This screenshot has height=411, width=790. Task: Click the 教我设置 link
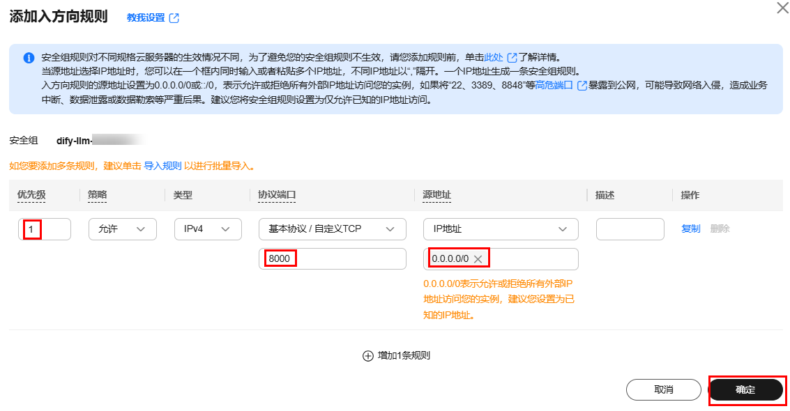coord(146,17)
